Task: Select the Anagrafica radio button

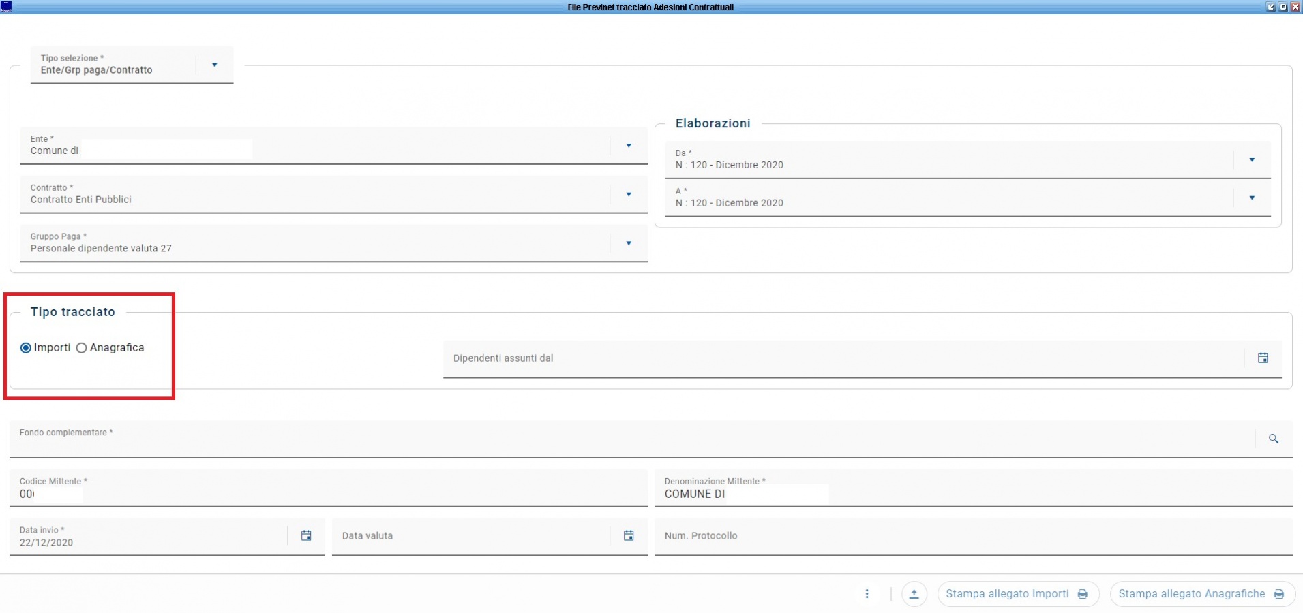Action: pos(82,348)
